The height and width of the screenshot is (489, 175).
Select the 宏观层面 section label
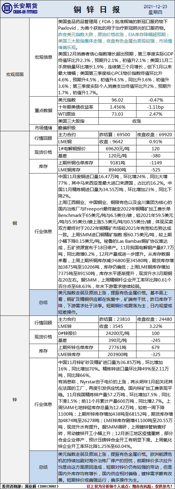pos(15,74)
